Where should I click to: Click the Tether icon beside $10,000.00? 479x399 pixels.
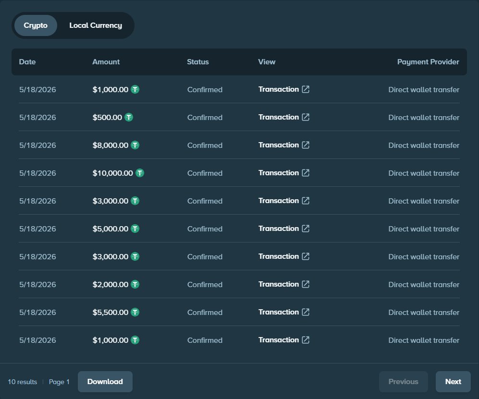pyautogui.click(x=140, y=173)
